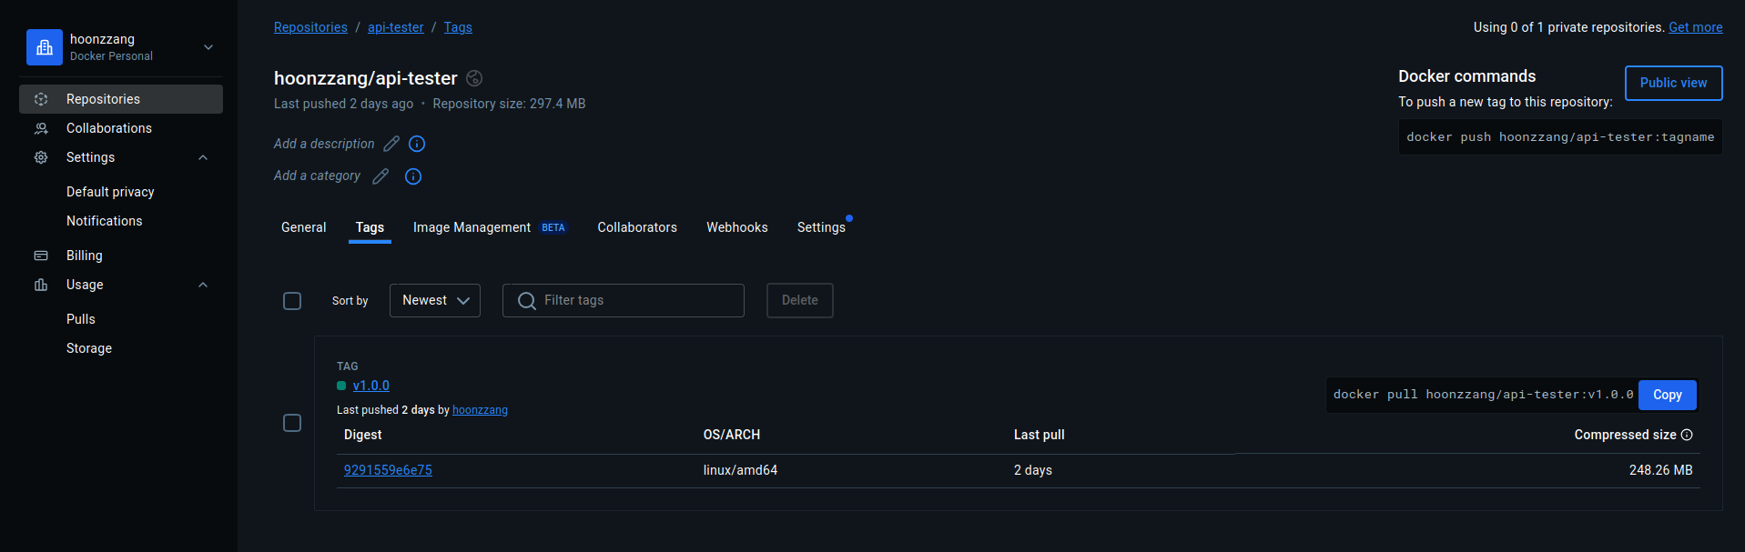
Task: Edit category with the pencil icon
Action: pyautogui.click(x=380, y=176)
